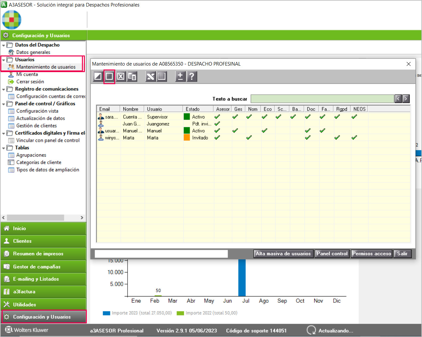Image resolution: width=422 pixels, height=337 pixels.
Task: Collapse the Datos del Despacho node
Action: coord(4,45)
